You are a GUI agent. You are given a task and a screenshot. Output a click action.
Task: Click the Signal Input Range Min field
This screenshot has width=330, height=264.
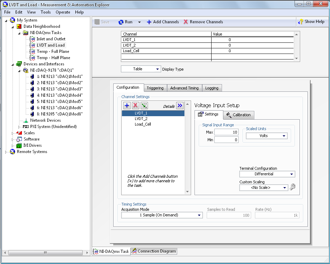[x=226, y=140]
